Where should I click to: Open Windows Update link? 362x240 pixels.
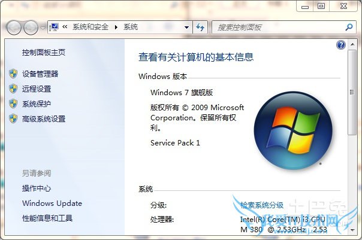coord(52,203)
